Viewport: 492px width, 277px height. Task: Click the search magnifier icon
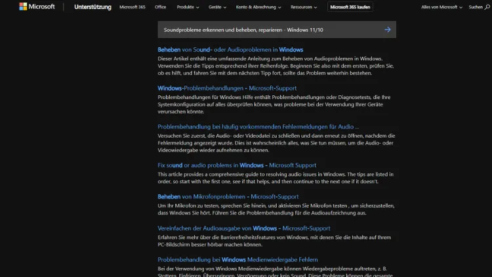coord(487,7)
